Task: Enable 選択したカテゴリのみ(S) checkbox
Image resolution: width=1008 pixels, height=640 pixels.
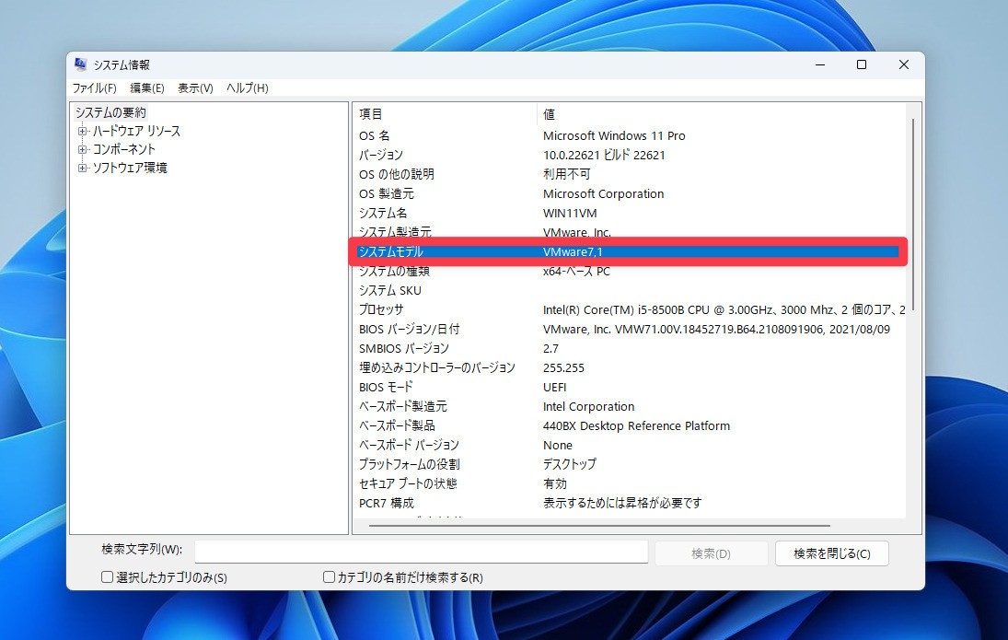Action: pyautogui.click(x=108, y=577)
